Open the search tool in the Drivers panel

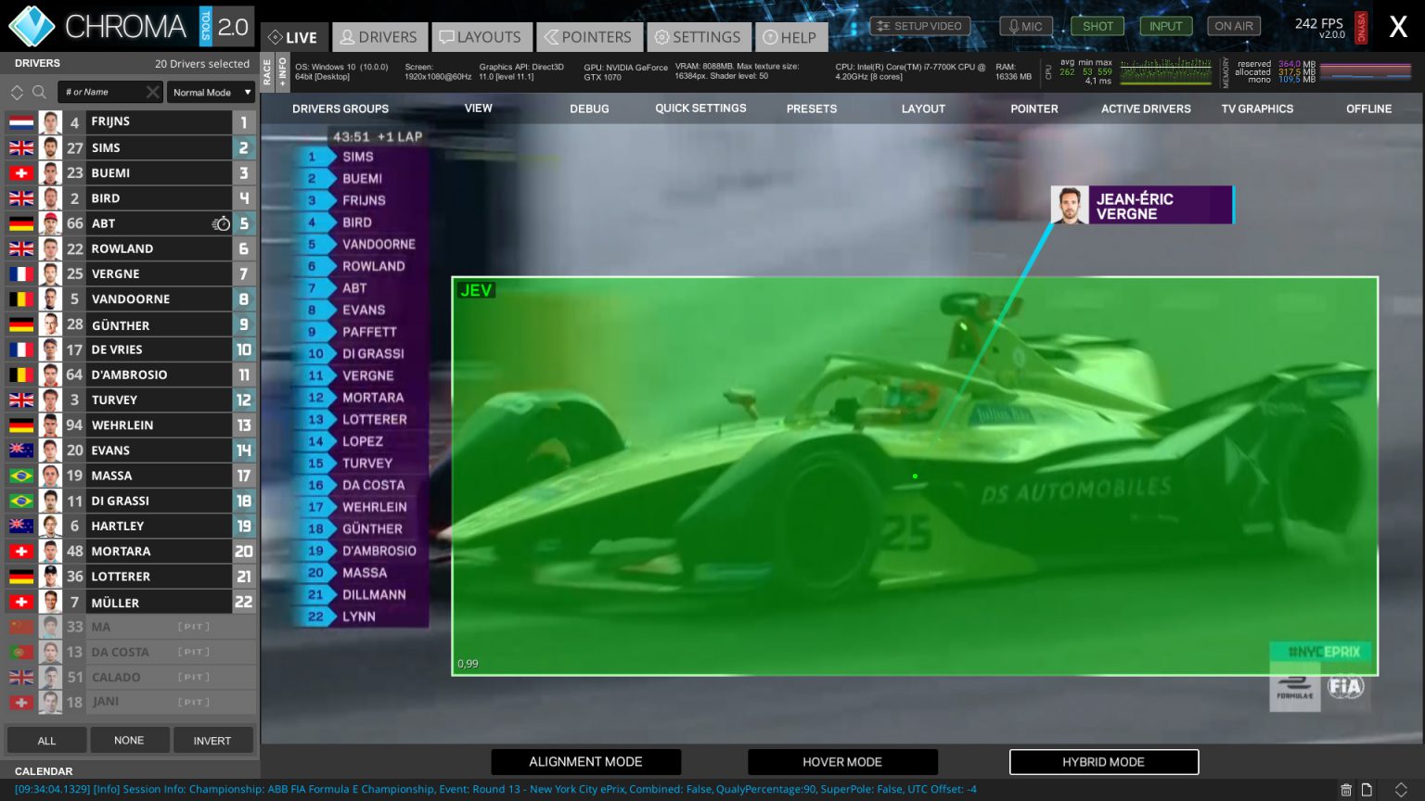coord(39,92)
